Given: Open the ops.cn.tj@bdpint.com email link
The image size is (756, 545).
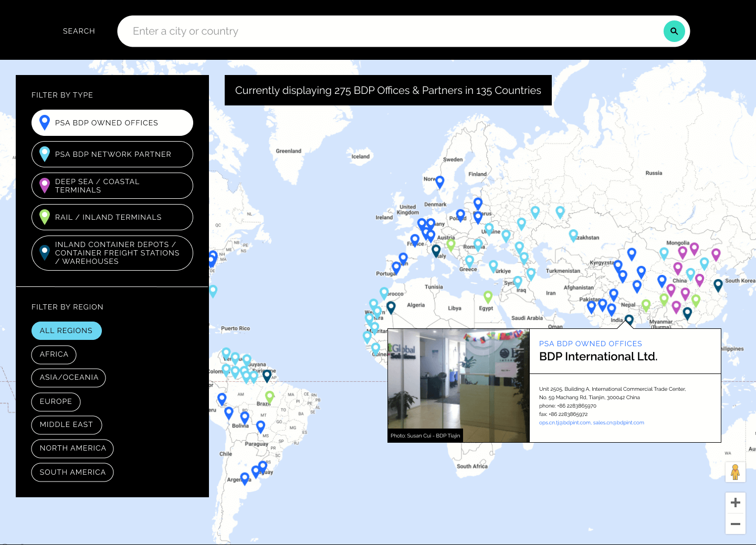Looking at the screenshot, I should [x=564, y=423].
